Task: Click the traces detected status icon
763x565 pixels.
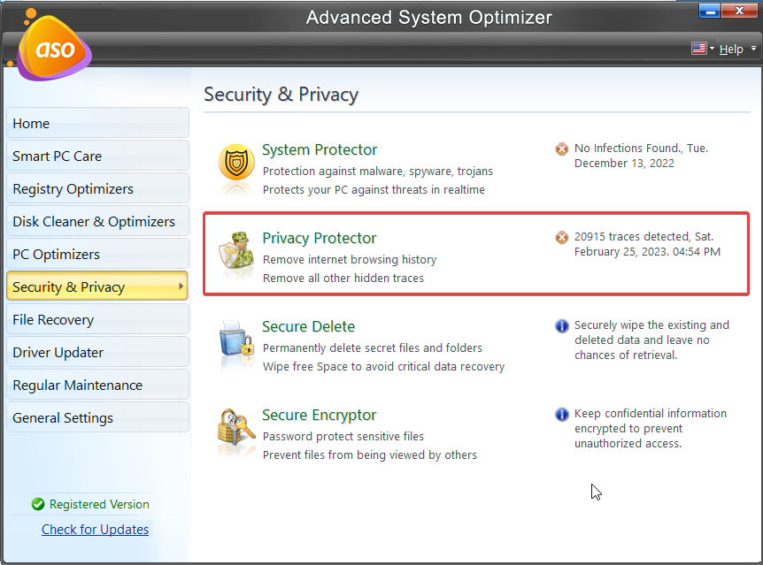Action: point(561,237)
